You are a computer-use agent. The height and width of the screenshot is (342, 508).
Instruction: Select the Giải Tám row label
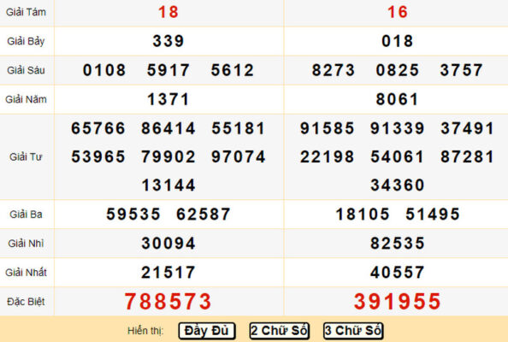point(26,12)
